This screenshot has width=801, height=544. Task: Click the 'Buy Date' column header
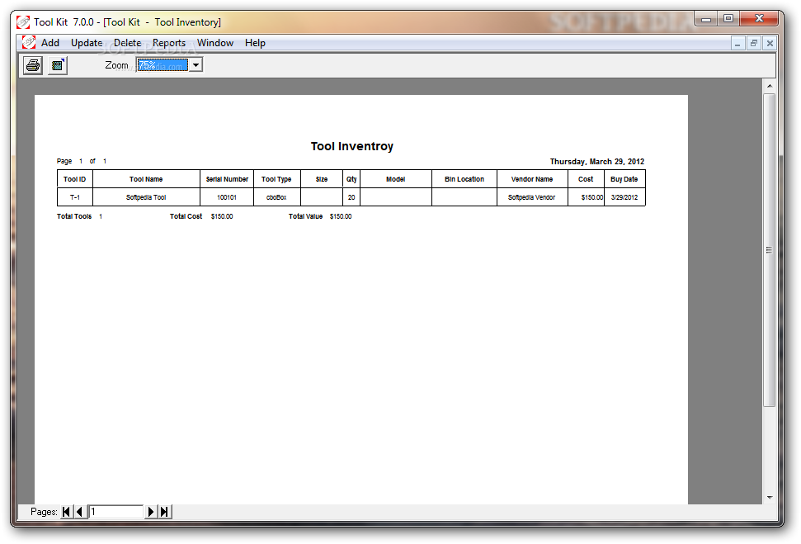pyautogui.click(x=624, y=179)
